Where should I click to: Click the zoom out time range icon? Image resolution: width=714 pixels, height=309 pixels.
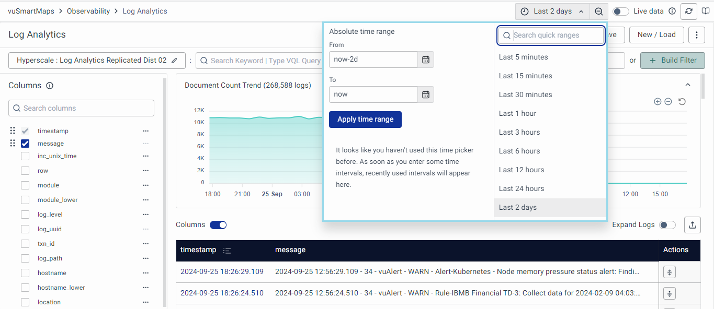tap(599, 11)
